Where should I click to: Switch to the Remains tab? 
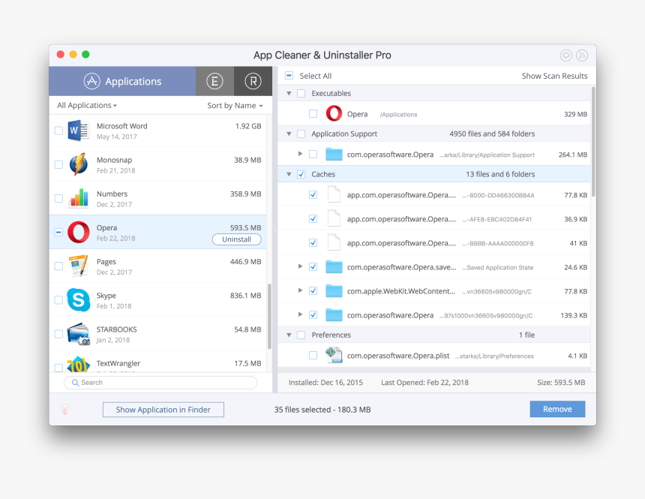coord(253,81)
